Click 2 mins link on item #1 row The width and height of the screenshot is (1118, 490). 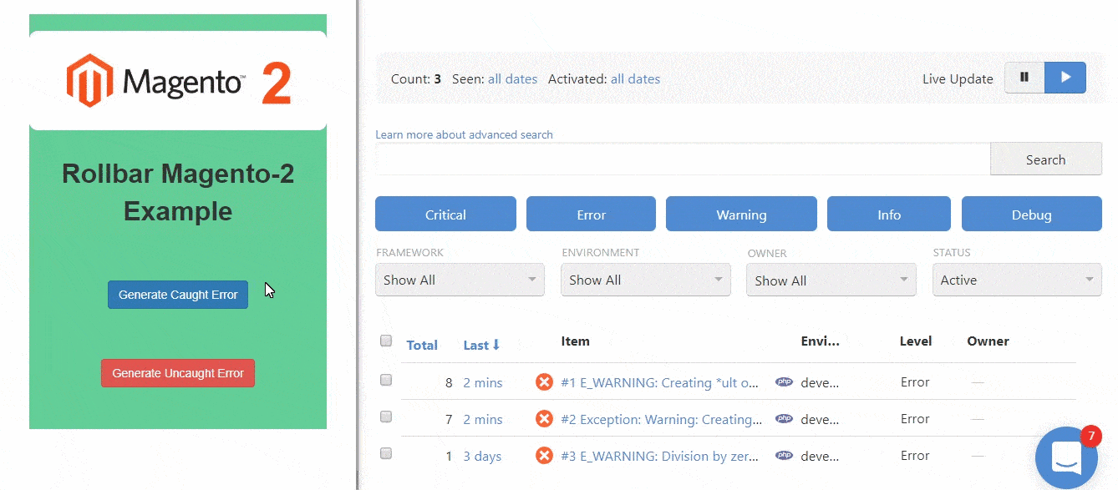483,382
